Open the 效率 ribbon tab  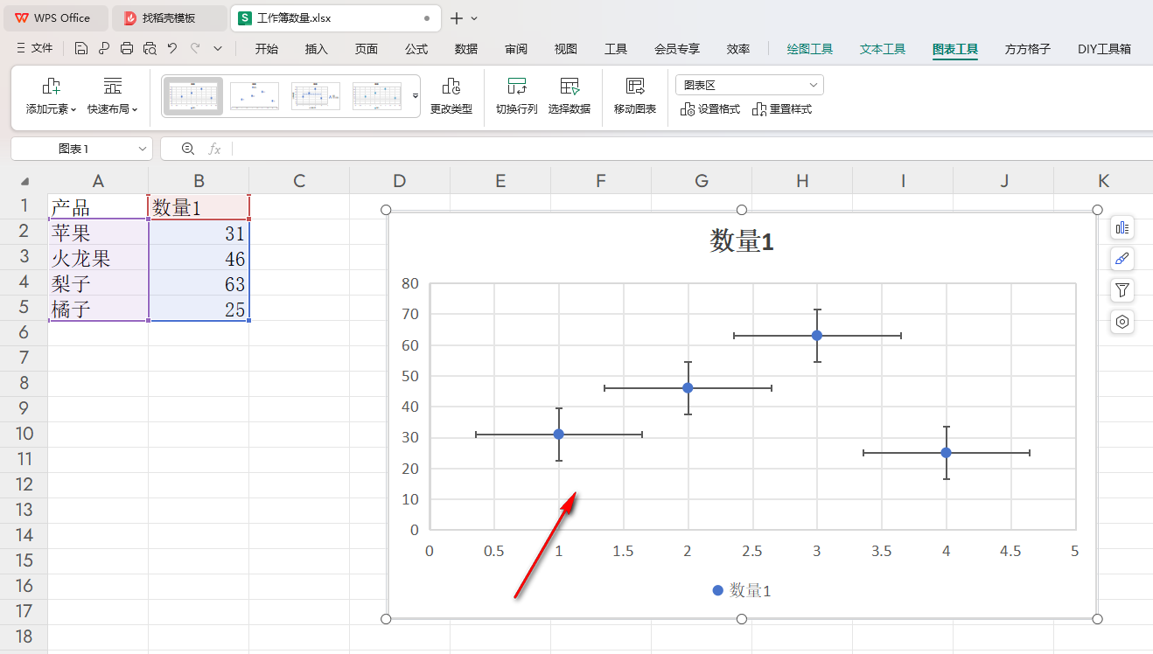[x=738, y=49]
